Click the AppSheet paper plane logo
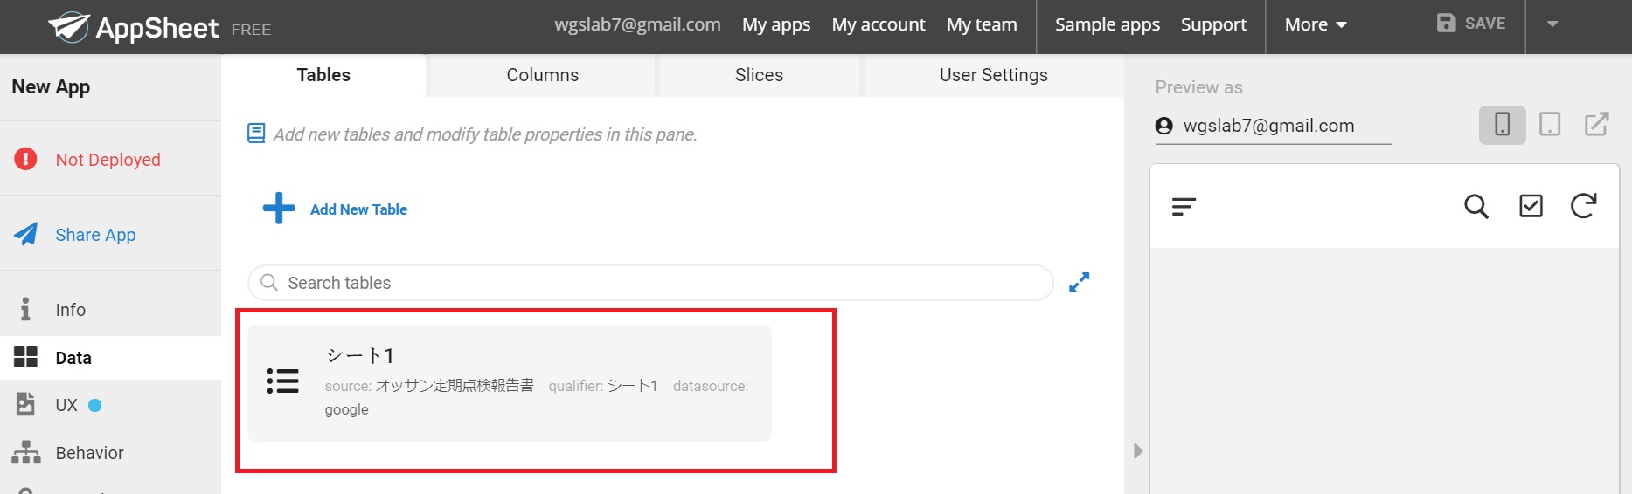 pos(68,27)
